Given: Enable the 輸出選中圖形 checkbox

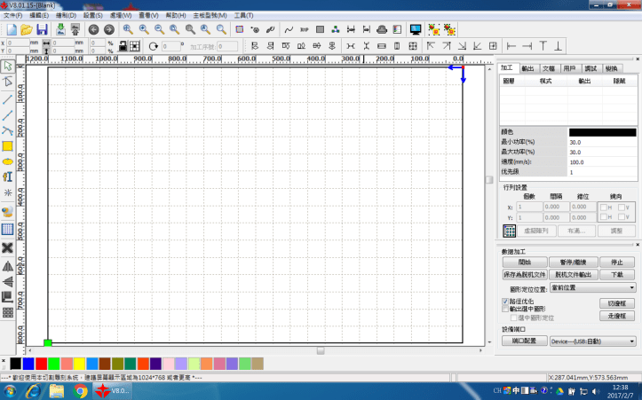Looking at the screenshot, I should (x=505, y=310).
